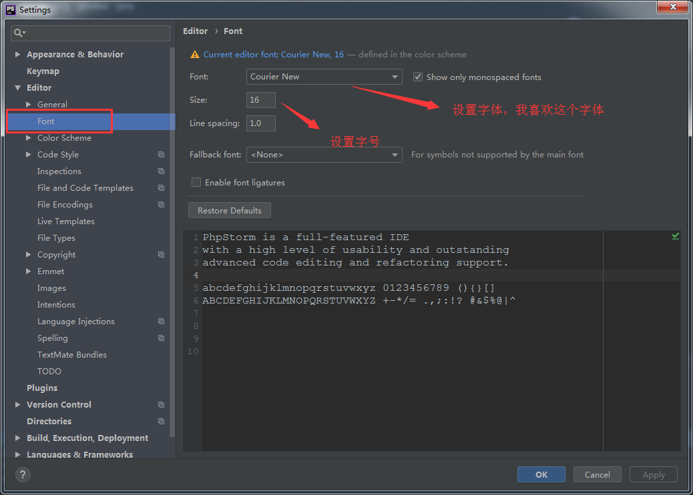Expand Build, Execution, Deployment node

tap(17, 438)
